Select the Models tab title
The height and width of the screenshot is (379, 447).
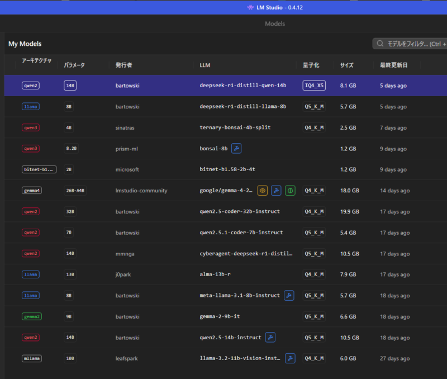click(x=275, y=23)
